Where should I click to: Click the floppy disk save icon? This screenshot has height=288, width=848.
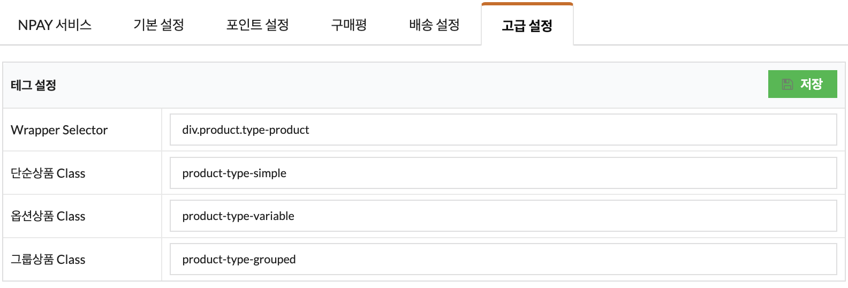[x=788, y=84]
